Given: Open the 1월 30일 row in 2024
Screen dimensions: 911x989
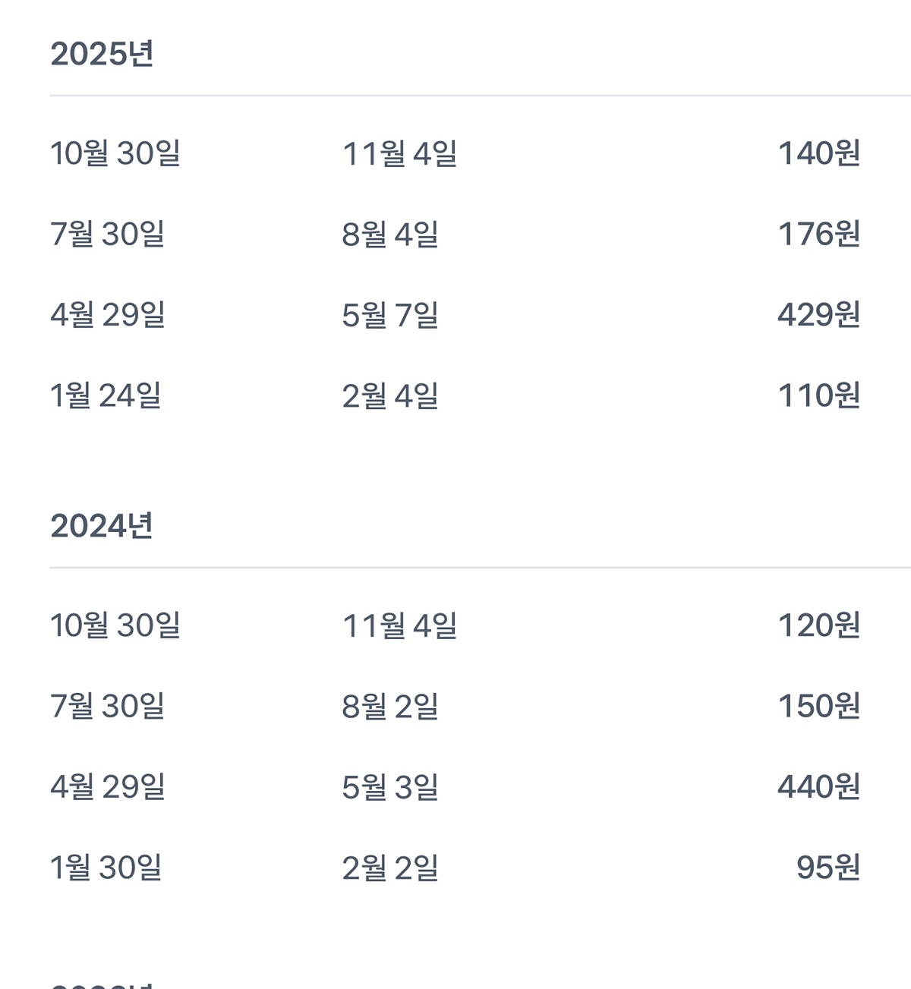Looking at the screenshot, I should 455,868.
